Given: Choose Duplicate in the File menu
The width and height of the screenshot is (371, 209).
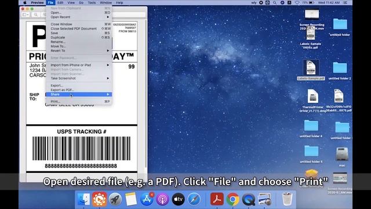Looking at the screenshot, I should [79, 37].
